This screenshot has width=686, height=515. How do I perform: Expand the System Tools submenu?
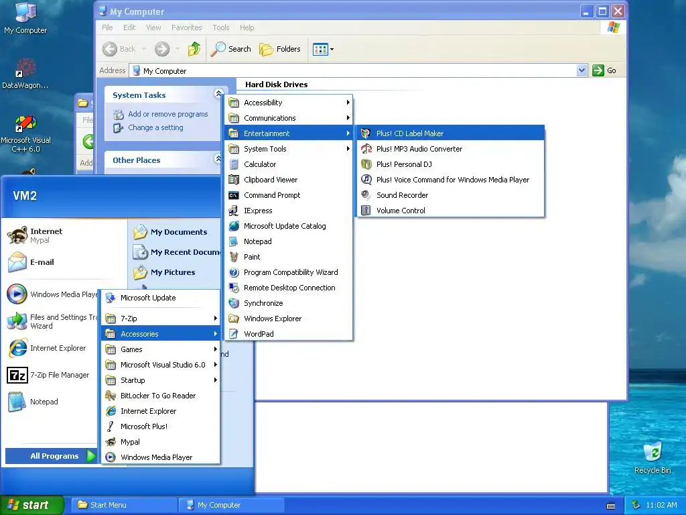(x=289, y=149)
